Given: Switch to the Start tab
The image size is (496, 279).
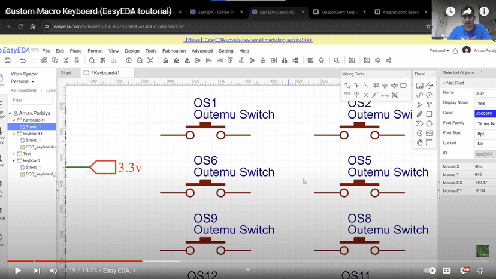Looking at the screenshot, I should [x=66, y=73].
